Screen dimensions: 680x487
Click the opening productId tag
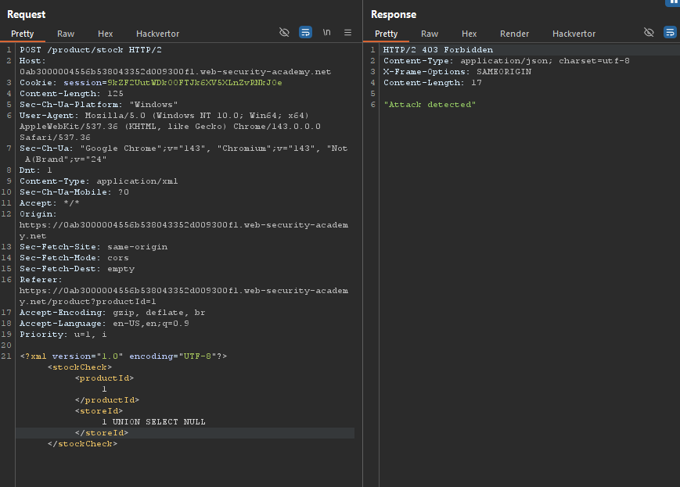pos(104,378)
